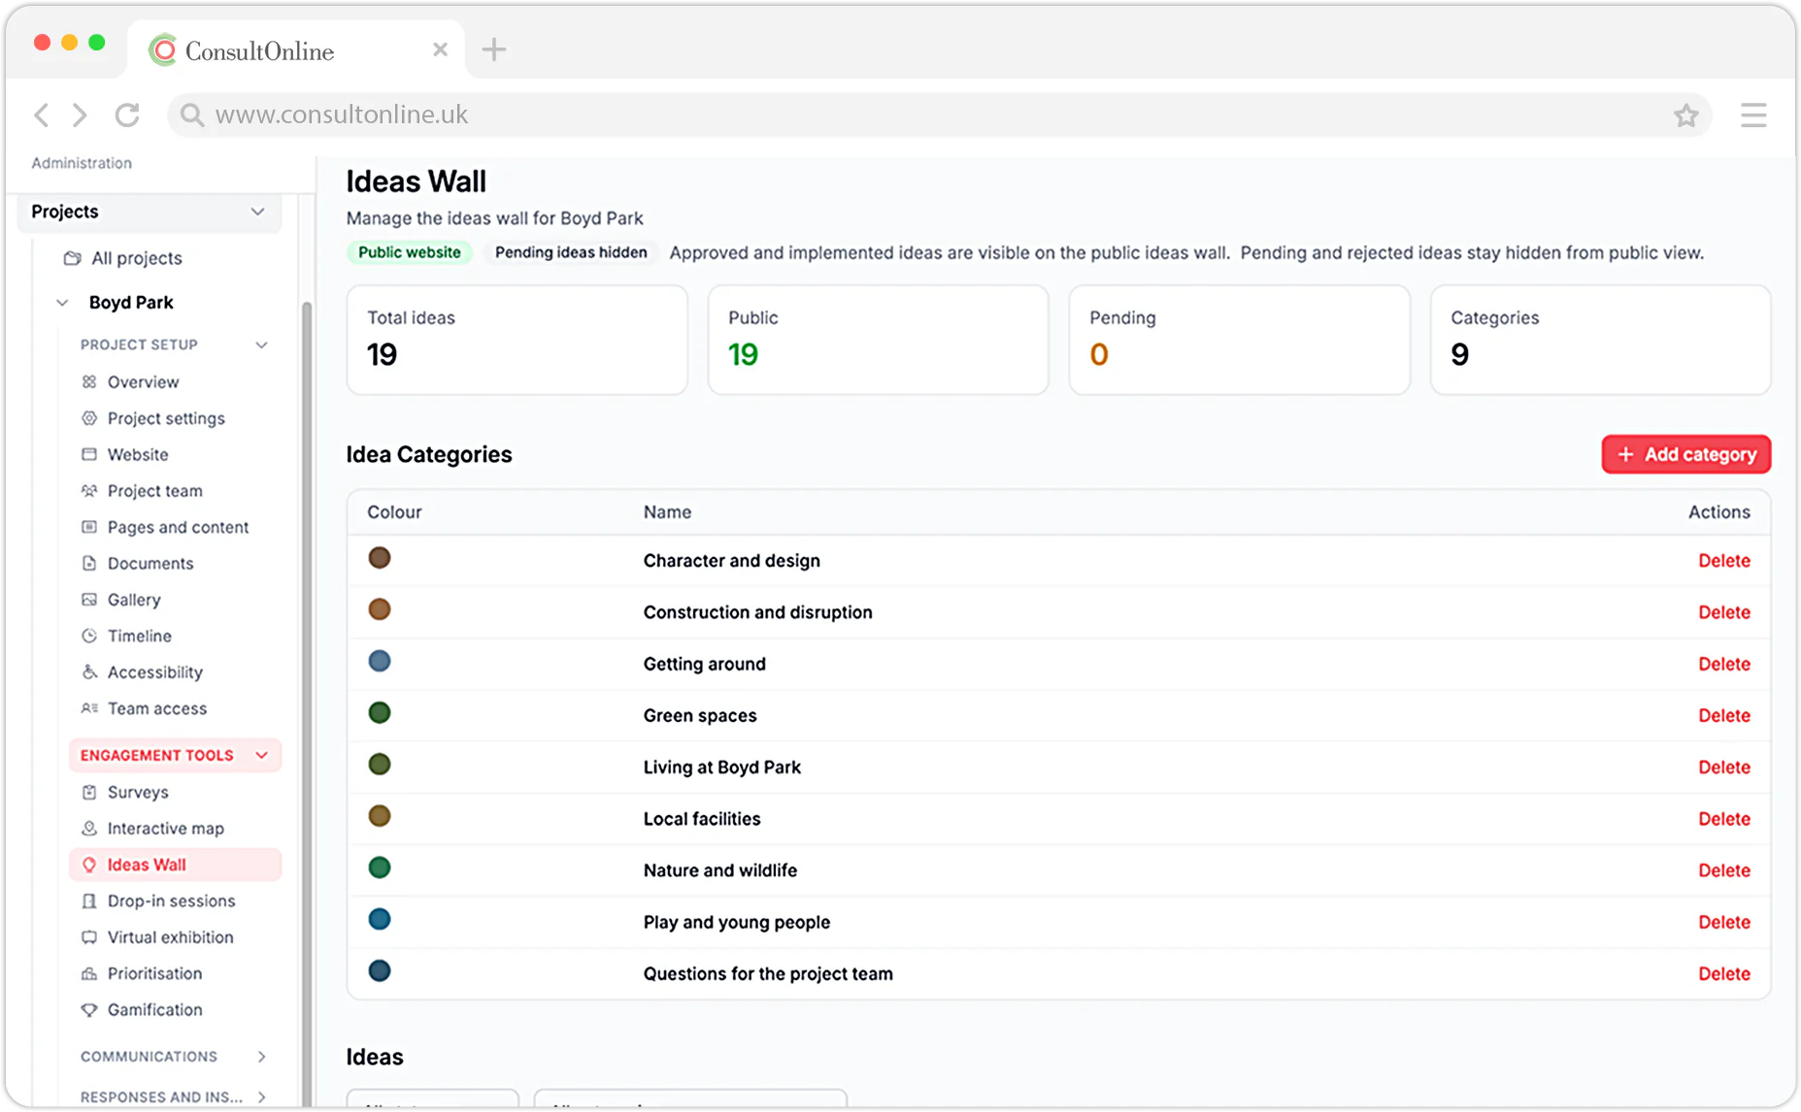Open Drop-in sessions in sidebar

(x=171, y=901)
